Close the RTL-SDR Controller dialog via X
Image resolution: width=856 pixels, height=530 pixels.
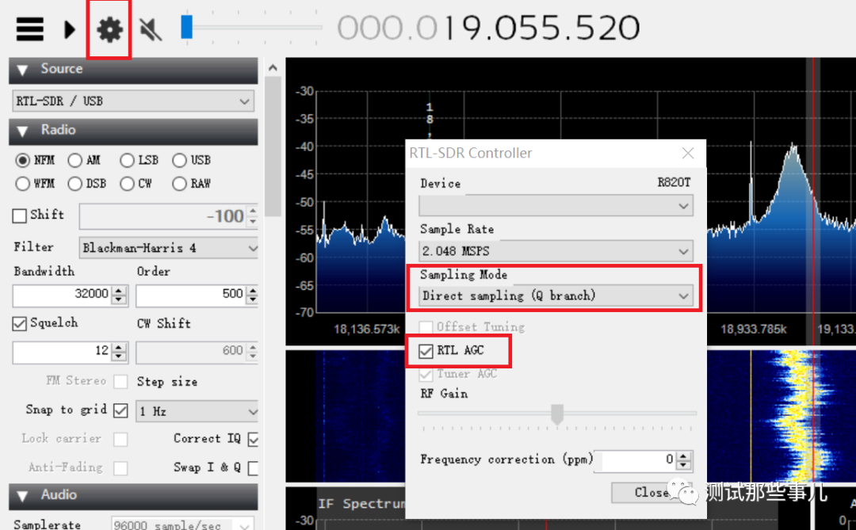pyautogui.click(x=688, y=154)
